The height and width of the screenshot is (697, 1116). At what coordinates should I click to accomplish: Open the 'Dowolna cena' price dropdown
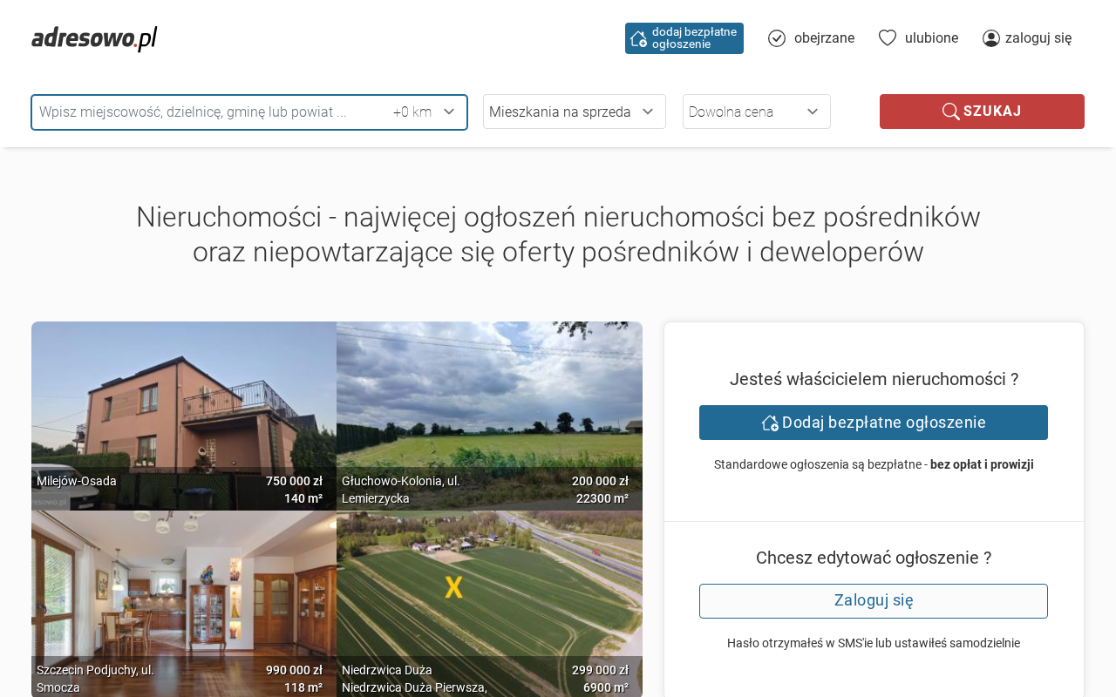pos(756,112)
